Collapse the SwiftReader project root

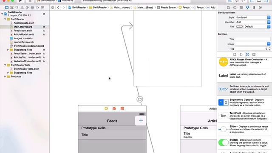(2, 14)
